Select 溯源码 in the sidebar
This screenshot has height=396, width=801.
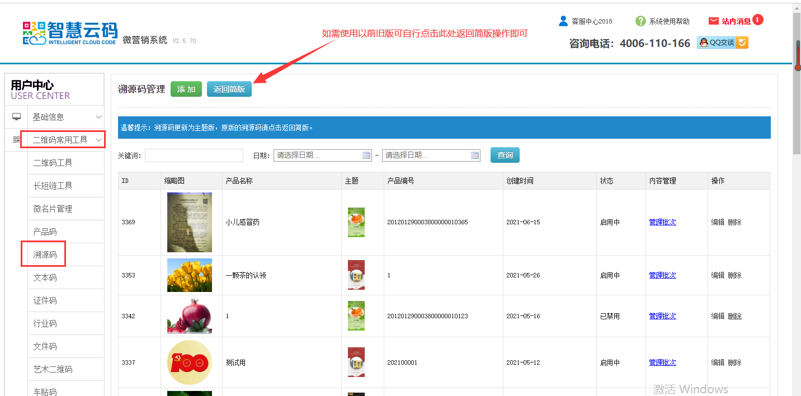tap(45, 254)
